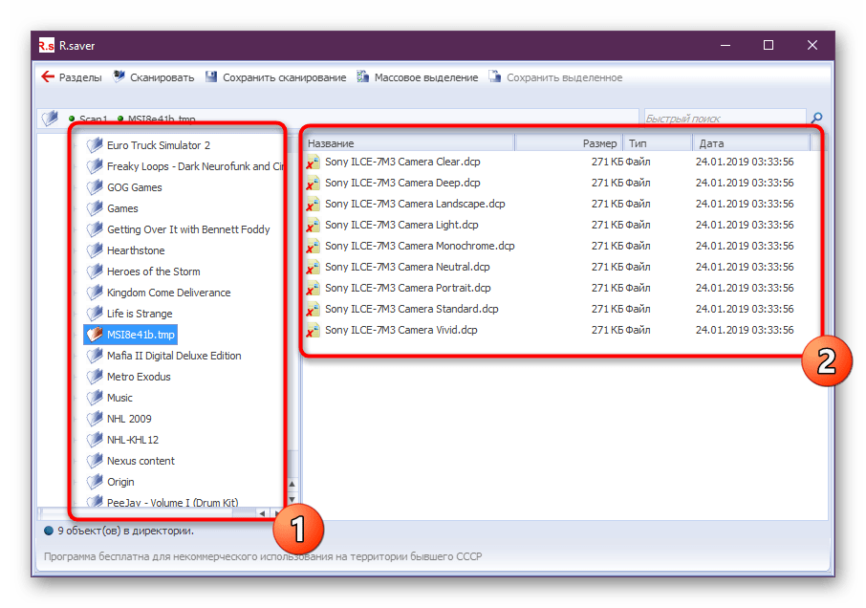The height and width of the screenshot is (608, 866).
Task: Click Сохранить сканирование in toolbar
Action: pyautogui.click(x=275, y=77)
